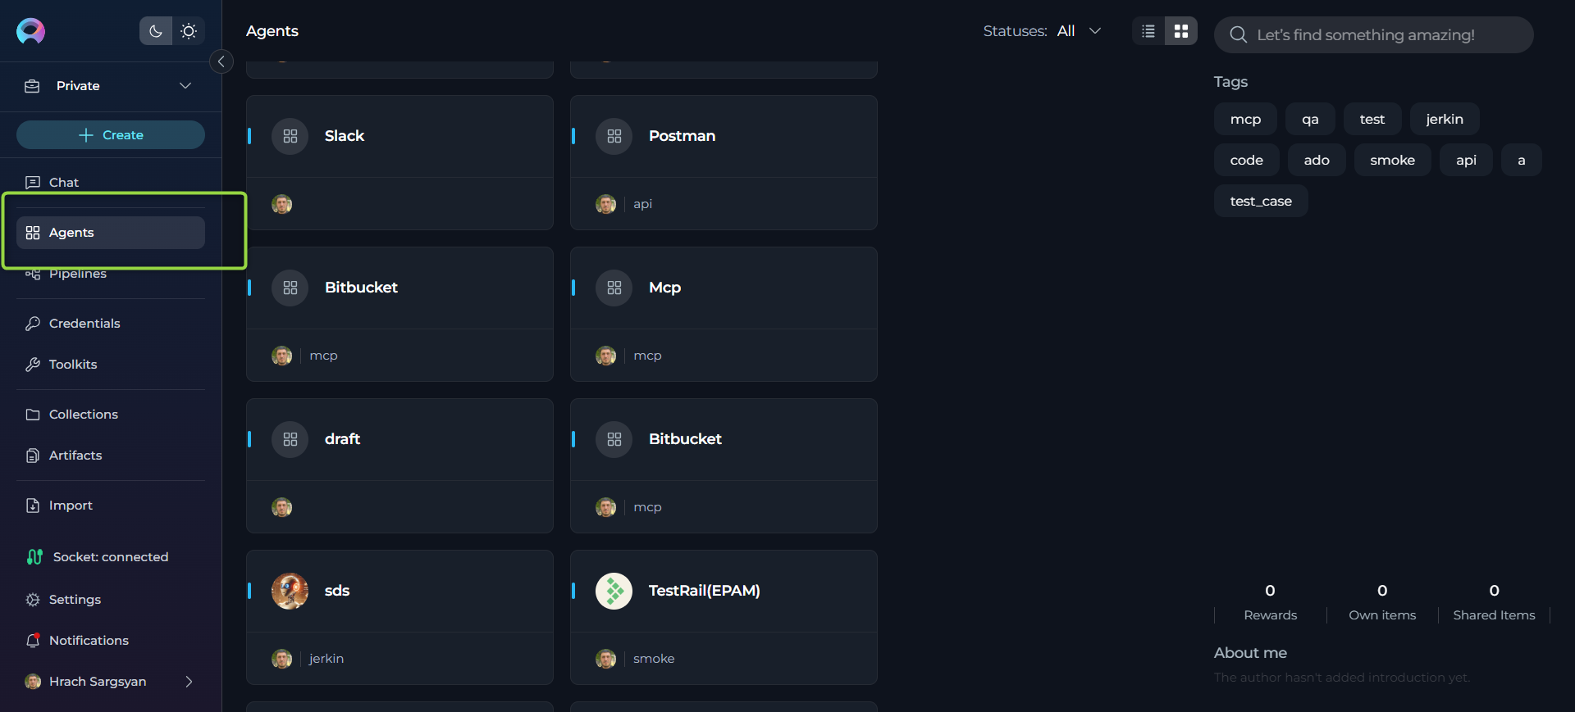Image resolution: width=1575 pixels, height=712 pixels.
Task: Open the Postman agent card
Action: 724,162
